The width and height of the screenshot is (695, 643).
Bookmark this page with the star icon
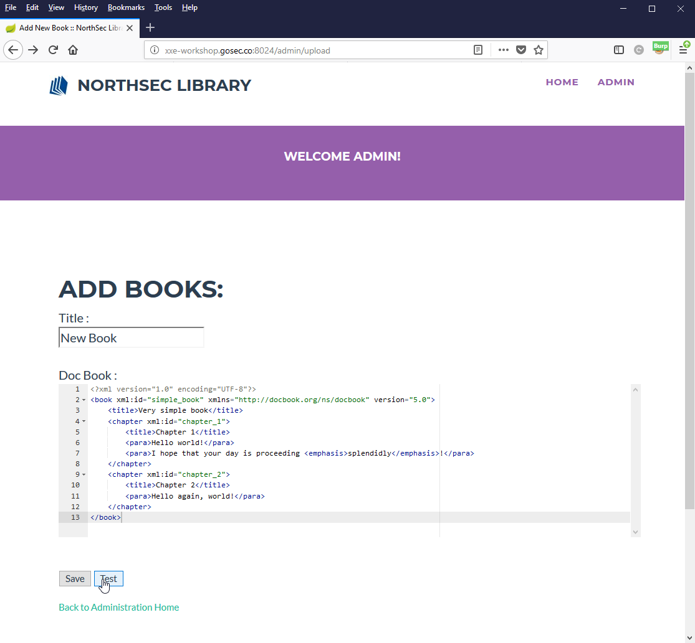coord(539,50)
